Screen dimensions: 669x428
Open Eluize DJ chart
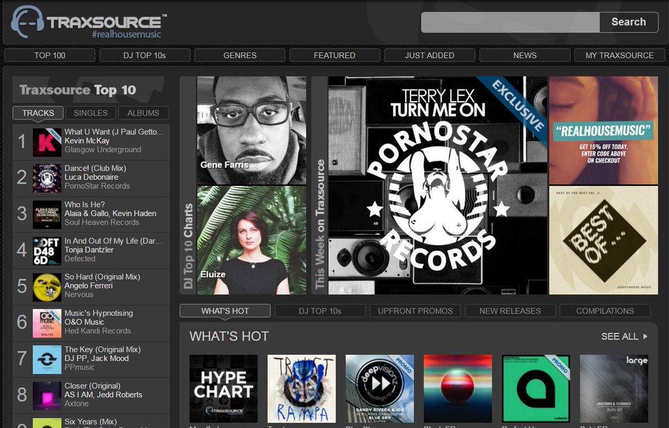click(251, 240)
